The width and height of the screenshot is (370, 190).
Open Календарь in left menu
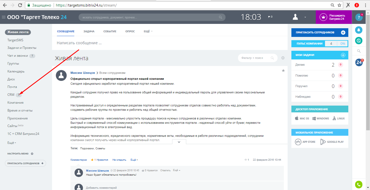pos(16,71)
